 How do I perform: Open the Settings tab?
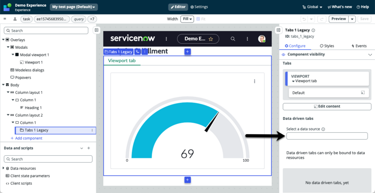pos(199,7)
